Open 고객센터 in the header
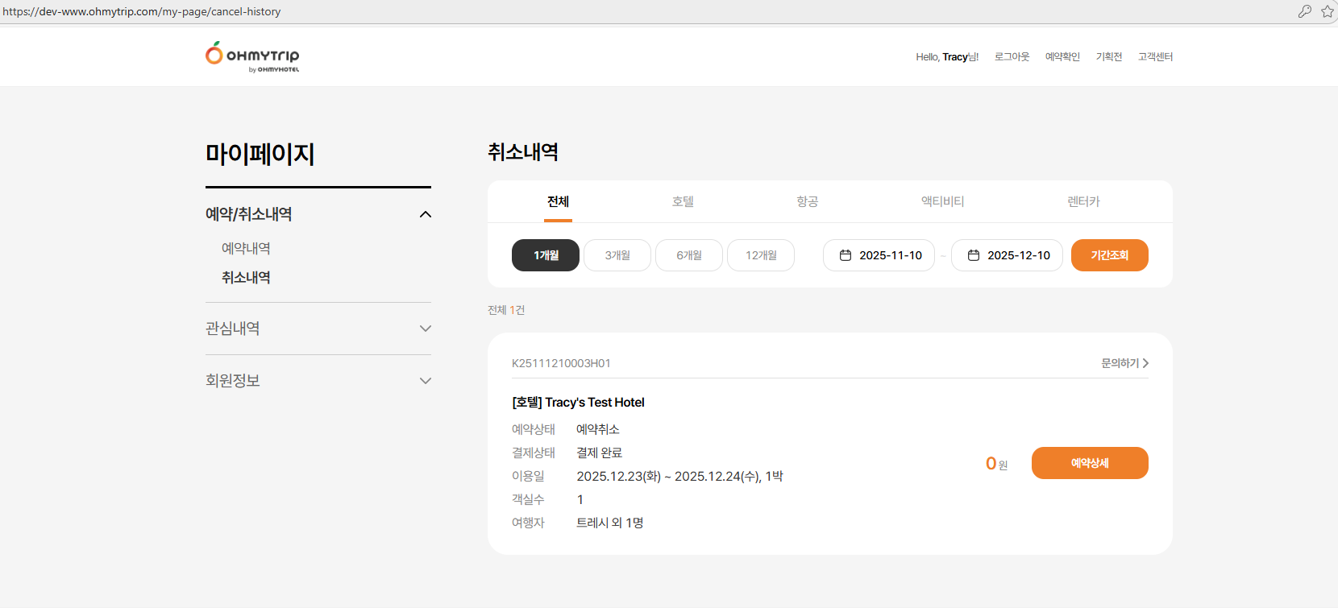This screenshot has height=616, width=1338. [1155, 57]
